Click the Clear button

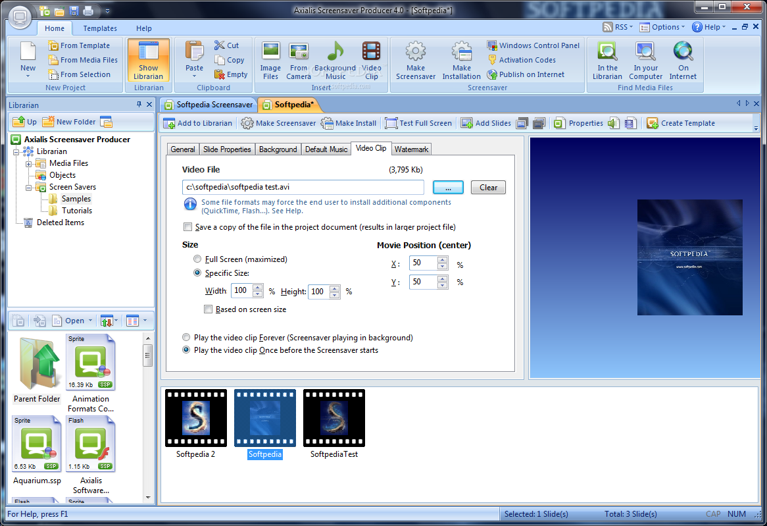coord(488,188)
